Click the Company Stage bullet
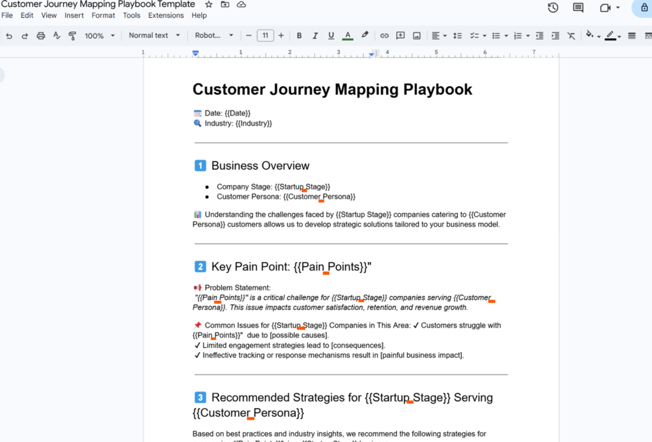 (x=273, y=187)
